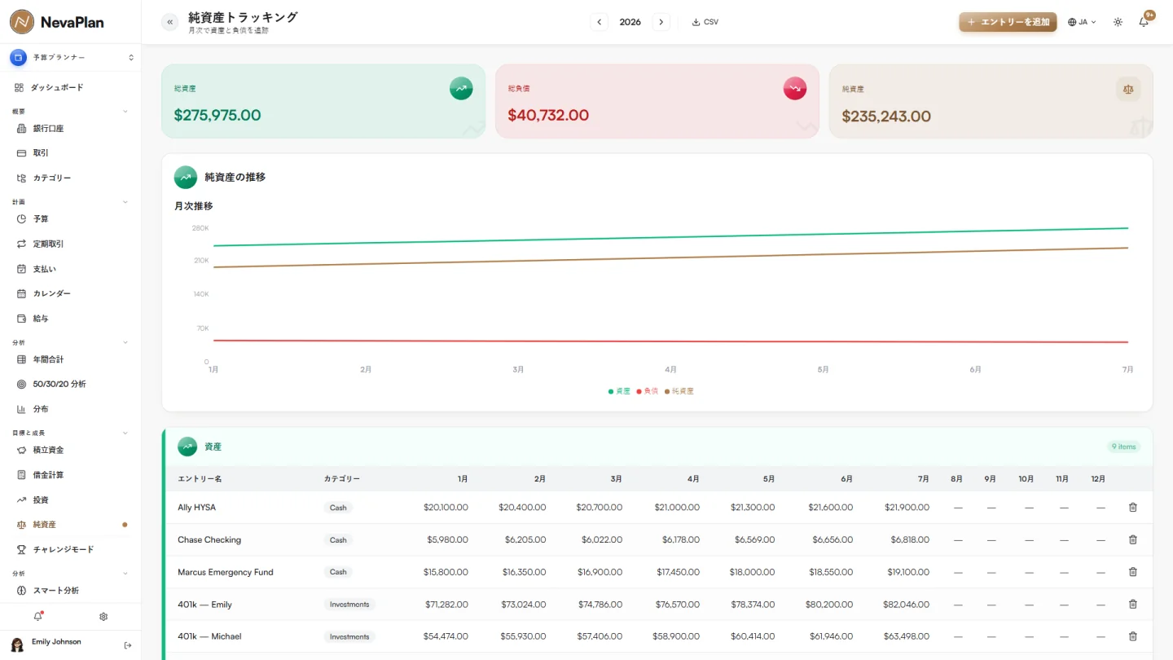This screenshot has width=1173, height=660.
Task: Remove the Marcus Emergency Fund row
Action: click(1132, 572)
